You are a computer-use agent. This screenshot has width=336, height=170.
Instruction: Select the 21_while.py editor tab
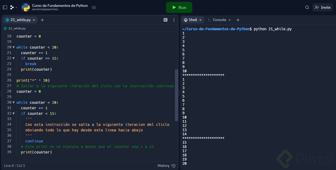tap(20, 20)
